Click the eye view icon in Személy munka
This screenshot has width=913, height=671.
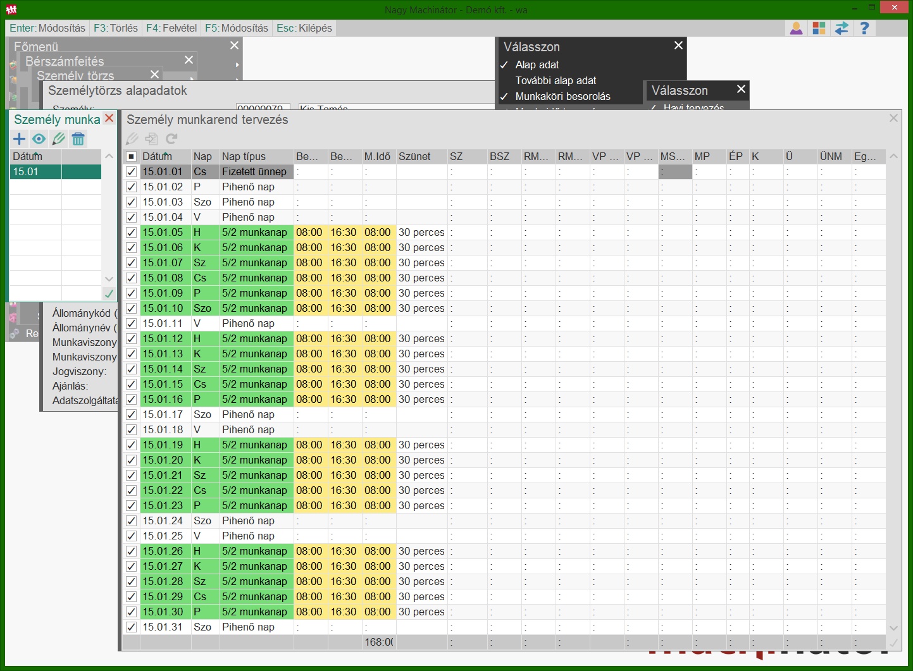tap(39, 139)
